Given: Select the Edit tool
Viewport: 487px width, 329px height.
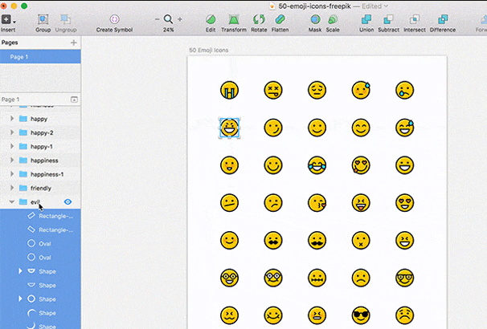Looking at the screenshot, I should (211, 18).
